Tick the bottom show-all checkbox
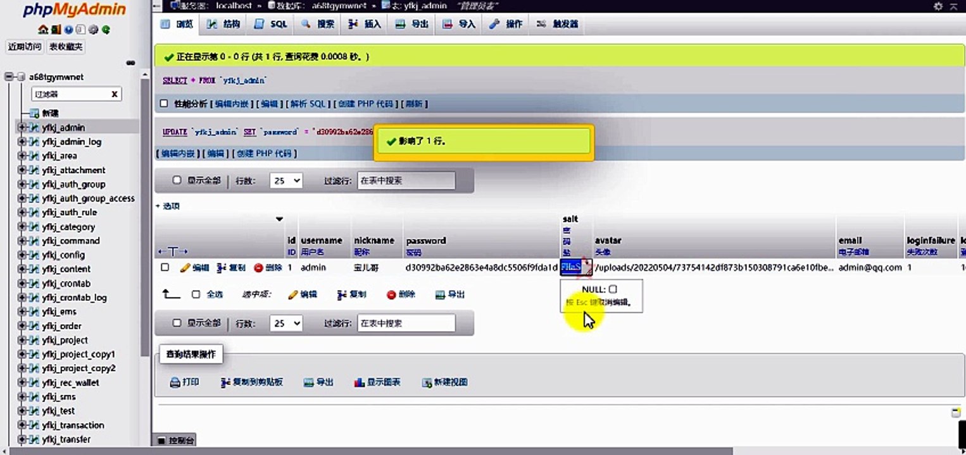This screenshot has height=455, width=966. point(177,323)
